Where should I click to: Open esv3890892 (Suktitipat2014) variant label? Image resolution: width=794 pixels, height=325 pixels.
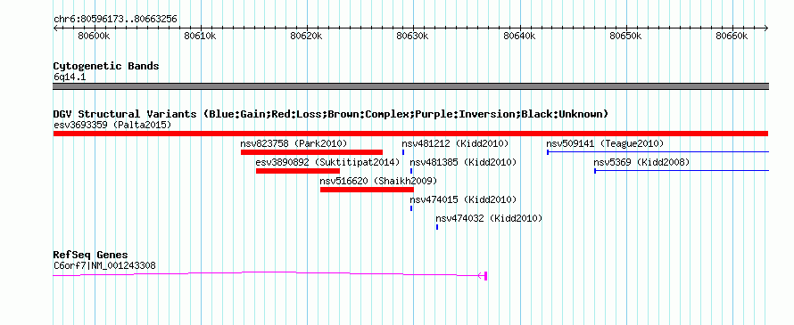click(327, 162)
